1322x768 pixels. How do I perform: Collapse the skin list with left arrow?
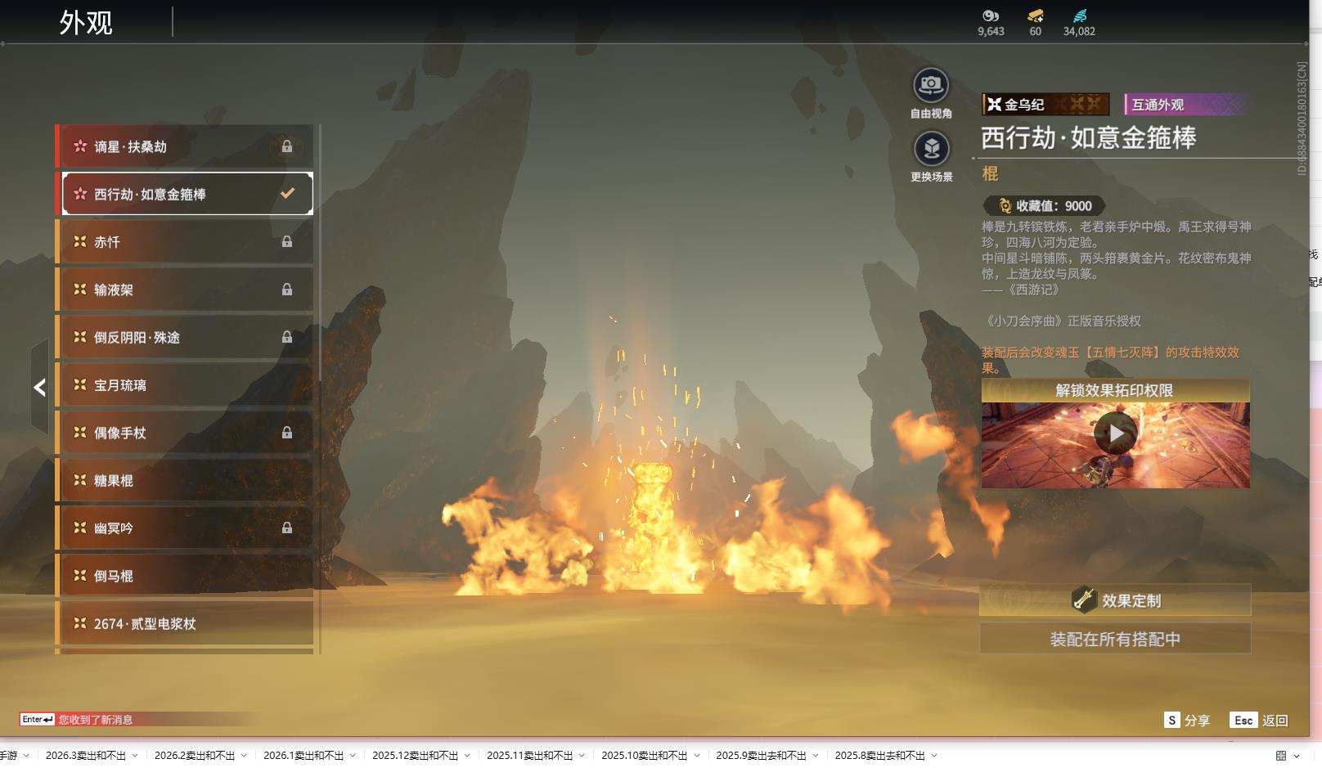pyautogui.click(x=39, y=388)
